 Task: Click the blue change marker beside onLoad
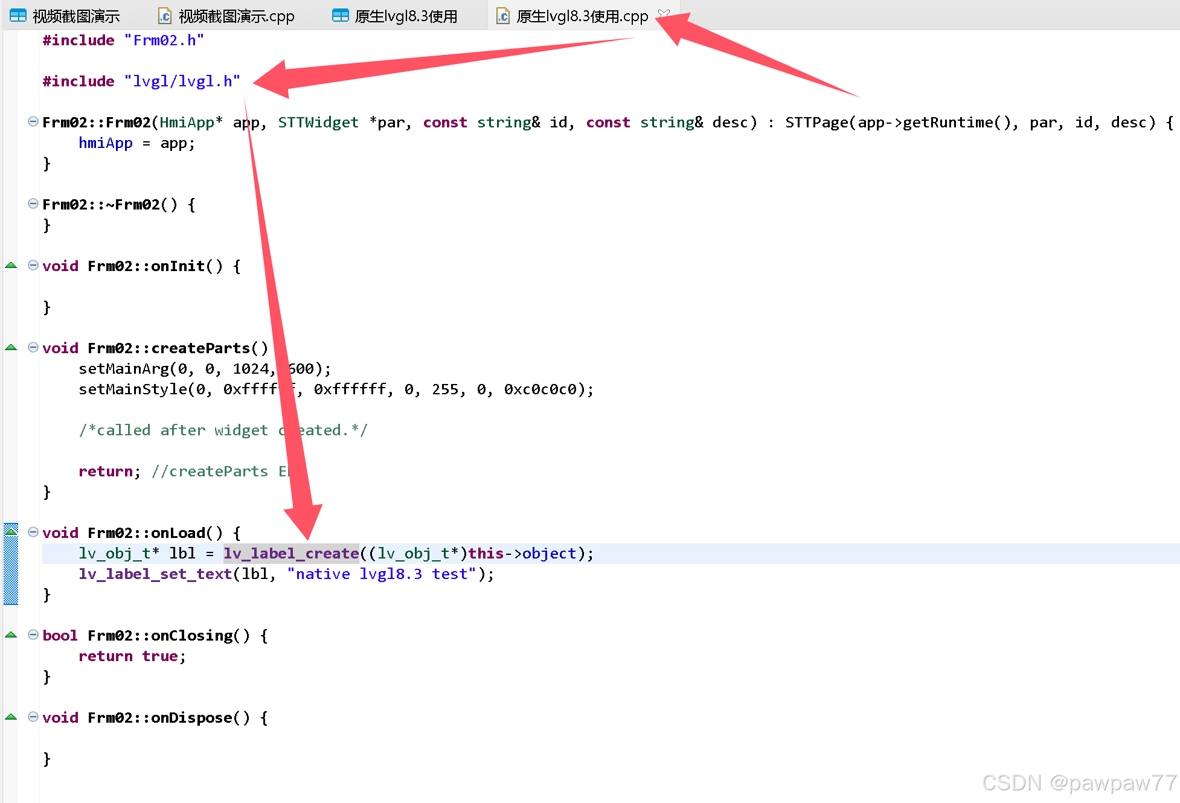point(11,571)
